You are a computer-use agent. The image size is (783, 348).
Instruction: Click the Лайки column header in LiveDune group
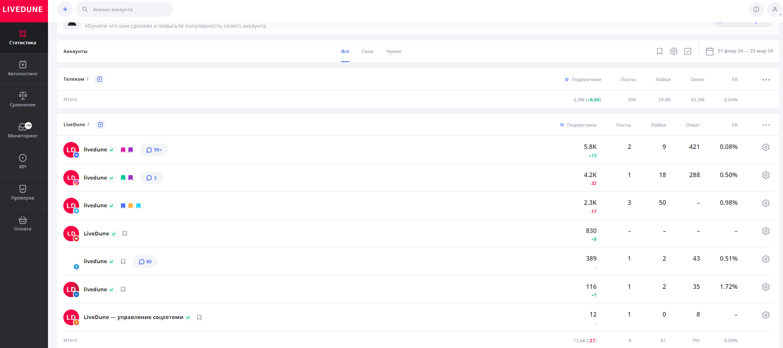pyautogui.click(x=658, y=125)
